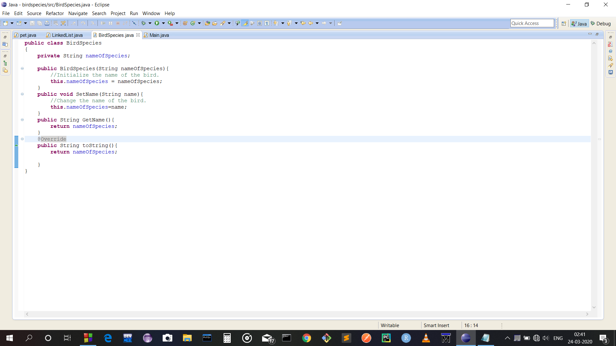Image resolution: width=616 pixels, height=346 pixels.
Task: Click the Debug bug icon in toolbar
Action: 143,23
